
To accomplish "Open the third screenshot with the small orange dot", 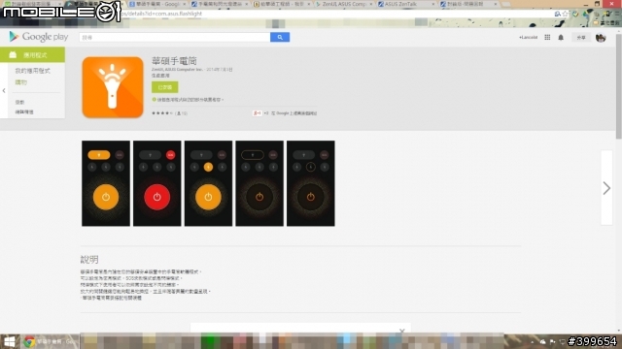I will coord(208,183).
